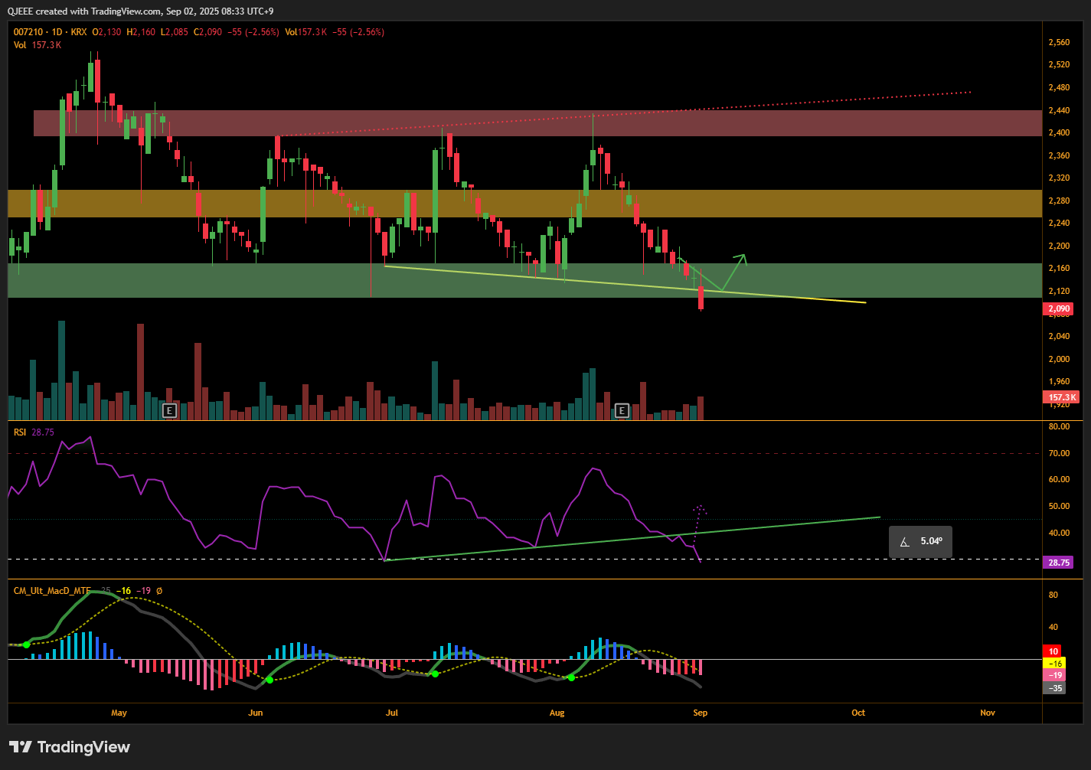This screenshot has width=1091, height=770.
Task: Select the red resistance zone rectangle
Action: pyautogui.click(x=537, y=123)
